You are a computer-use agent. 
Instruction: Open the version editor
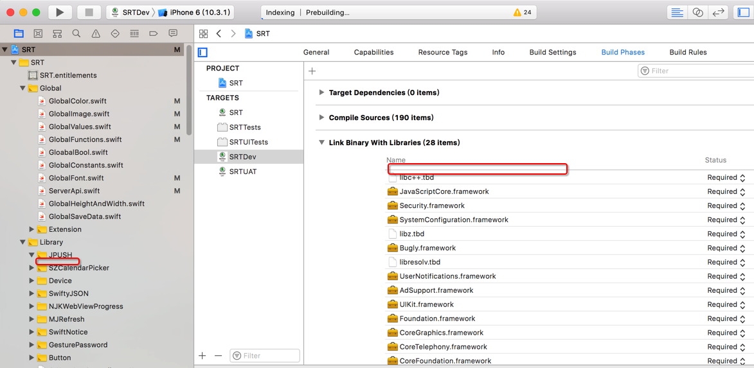718,12
